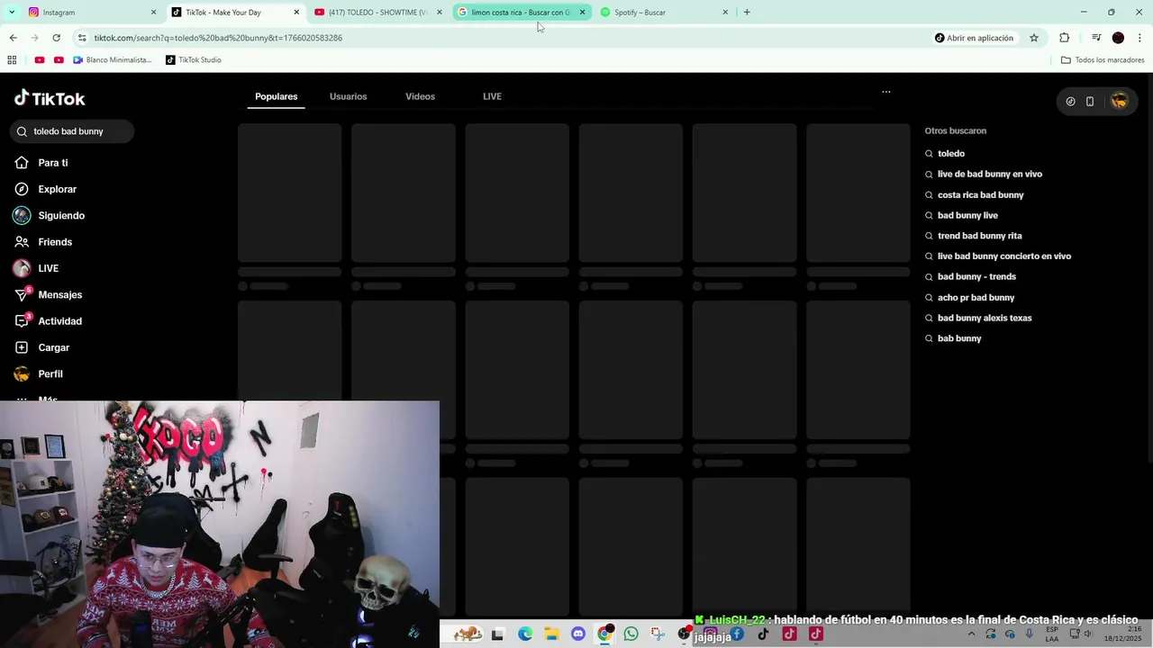This screenshot has height=648, width=1153.
Task: Bookmark this page with star icon
Action: (x=1034, y=38)
